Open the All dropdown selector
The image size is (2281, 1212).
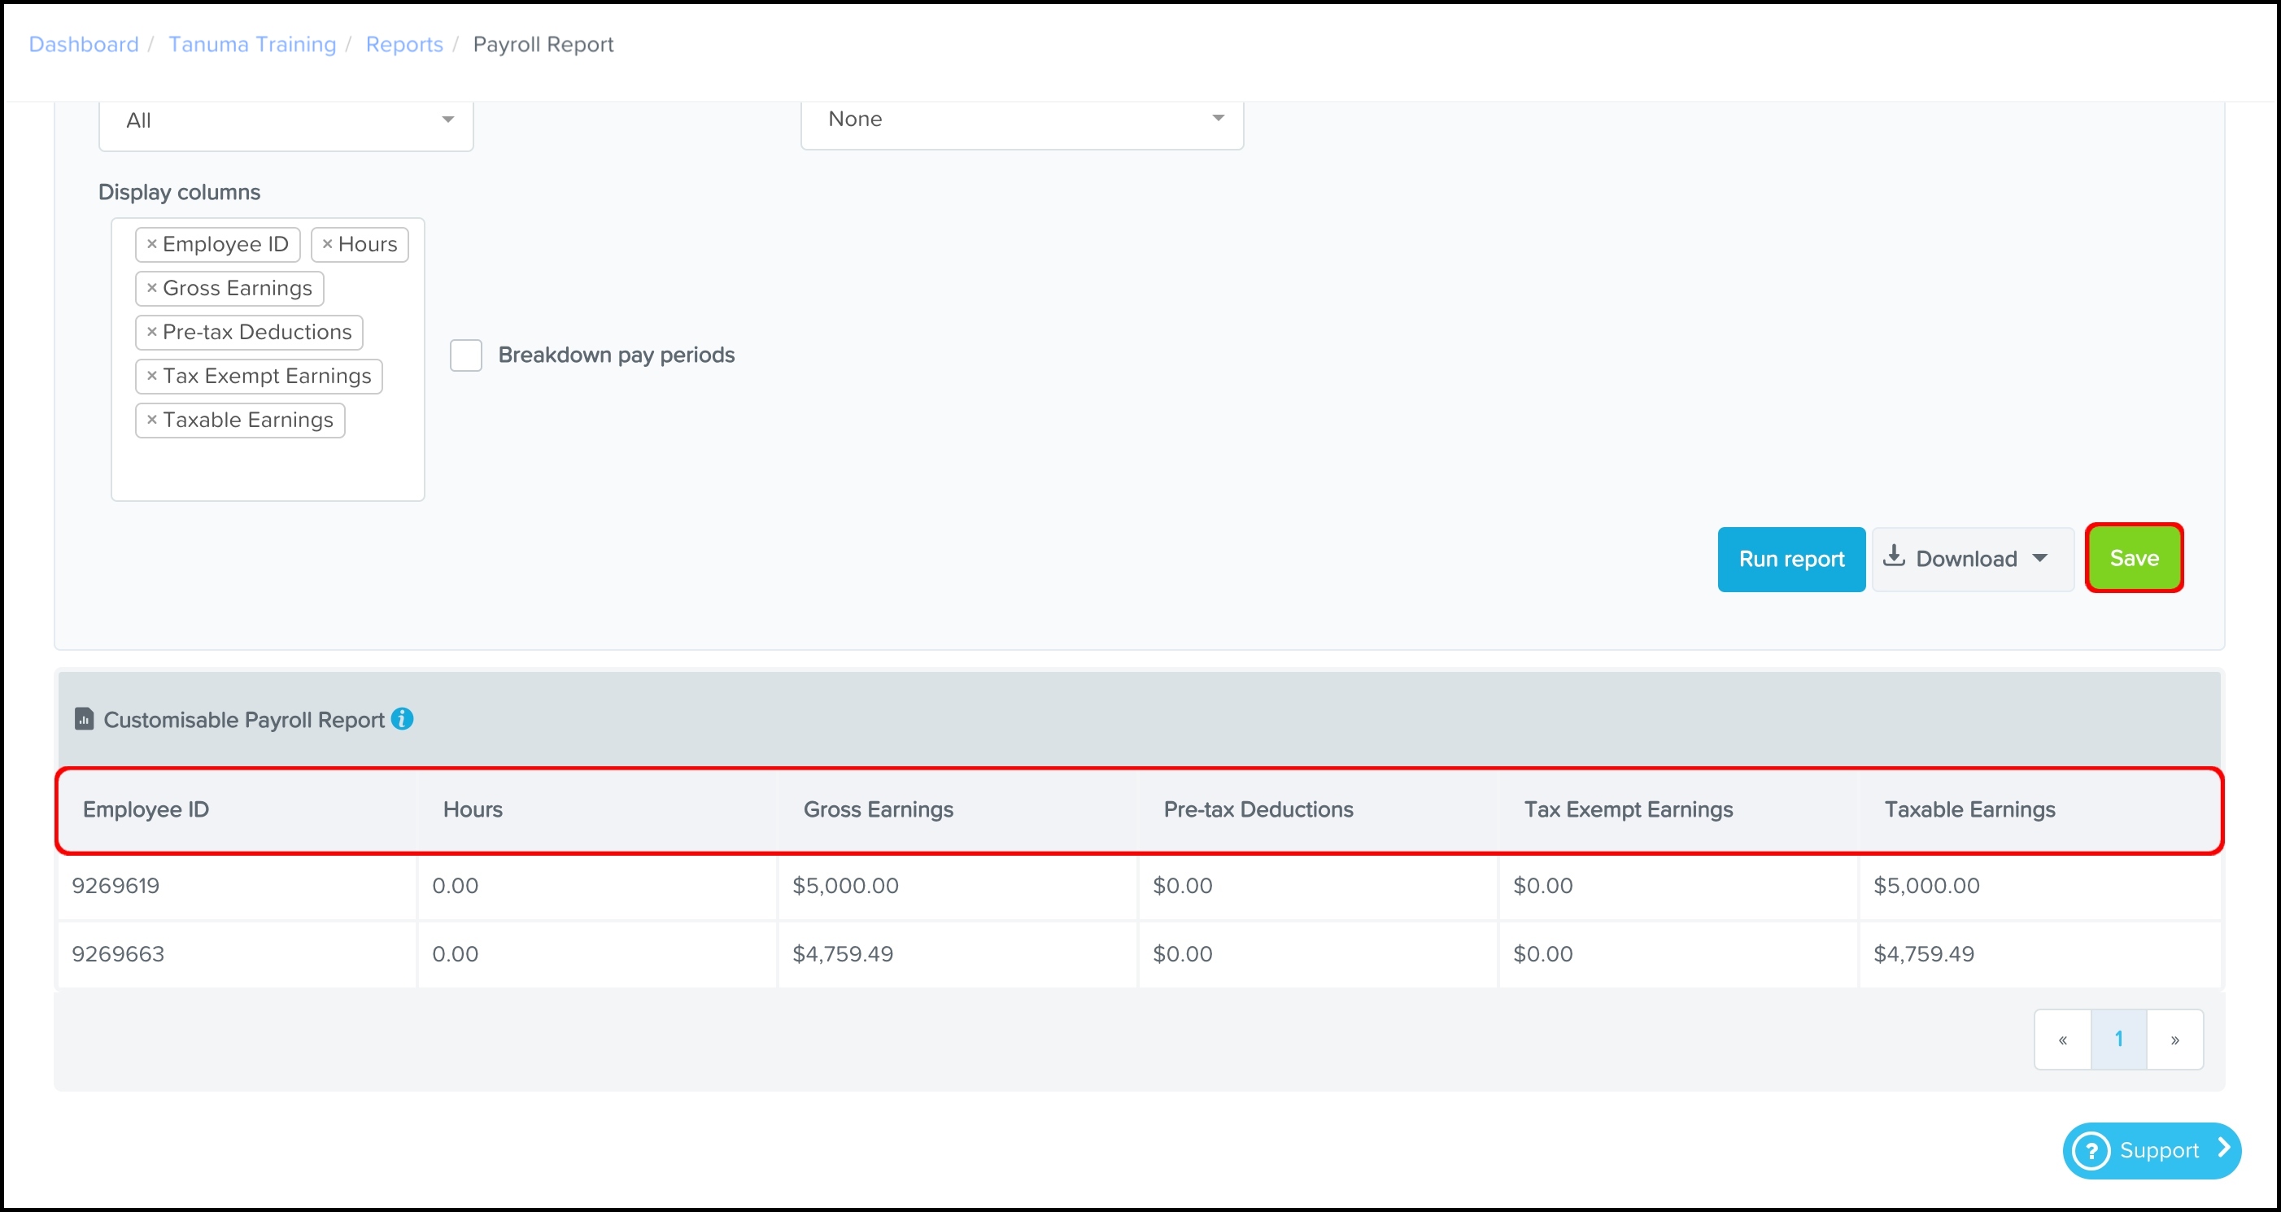[285, 120]
